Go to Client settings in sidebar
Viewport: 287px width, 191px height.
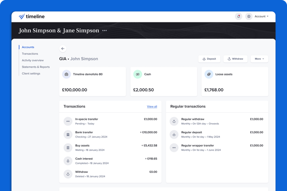coord(31,74)
